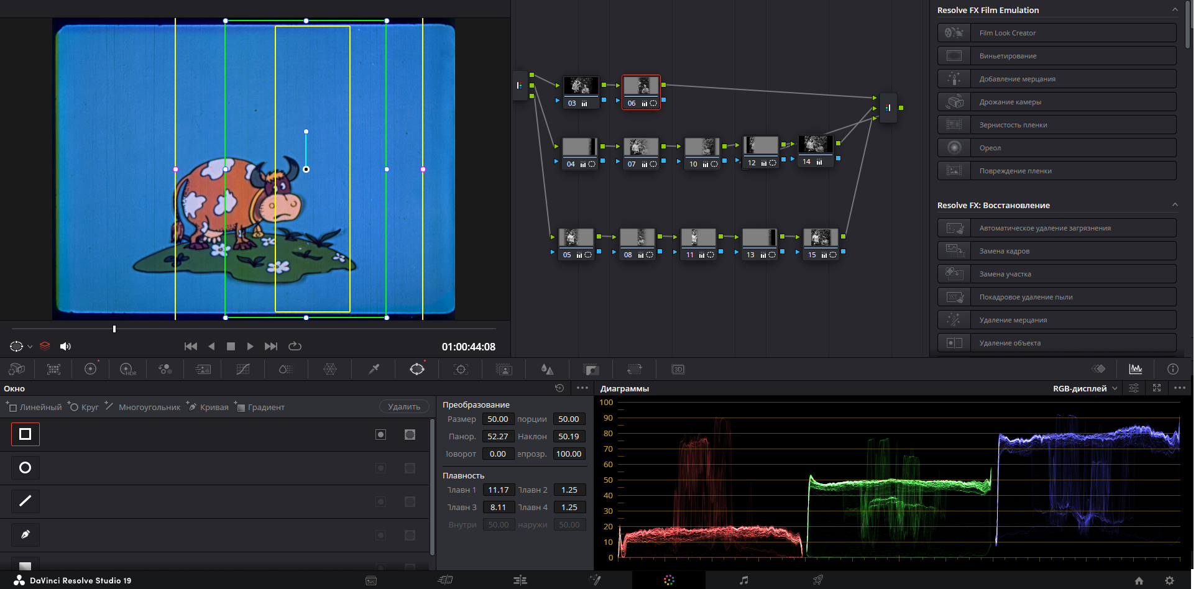Switch to the Deliver page
This screenshot has width=1196, height=589.
tap(818, 580)
